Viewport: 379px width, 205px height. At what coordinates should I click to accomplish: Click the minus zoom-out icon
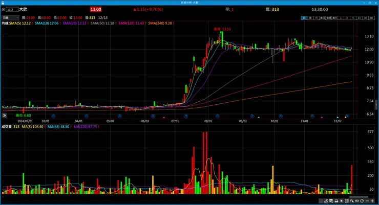[x=367, y=201]
